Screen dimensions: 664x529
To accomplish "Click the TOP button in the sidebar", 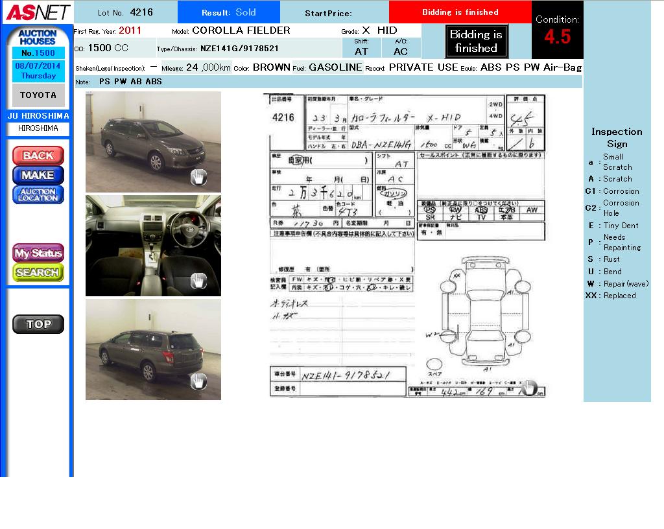I will tap(38, 324).
